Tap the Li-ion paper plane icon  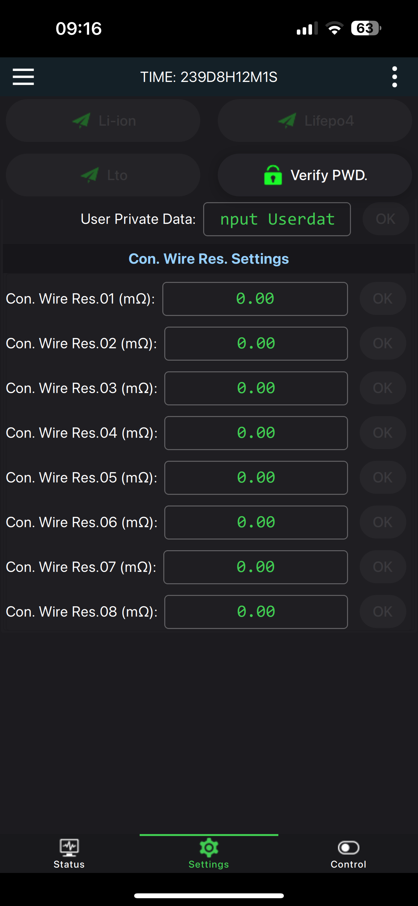click(x=81, y=121)
